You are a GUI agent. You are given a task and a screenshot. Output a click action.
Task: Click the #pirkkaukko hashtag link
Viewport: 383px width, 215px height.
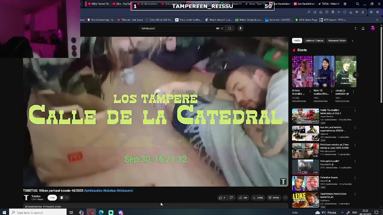coord(93,191)
